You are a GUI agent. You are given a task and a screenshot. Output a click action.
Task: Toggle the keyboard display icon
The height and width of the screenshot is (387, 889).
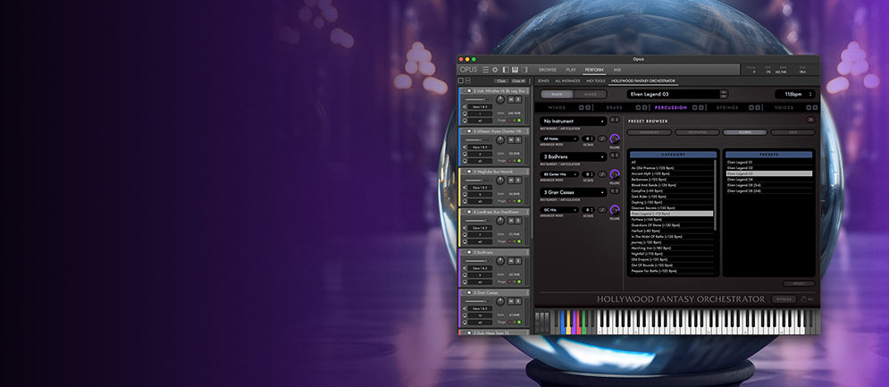pos(515,70)
